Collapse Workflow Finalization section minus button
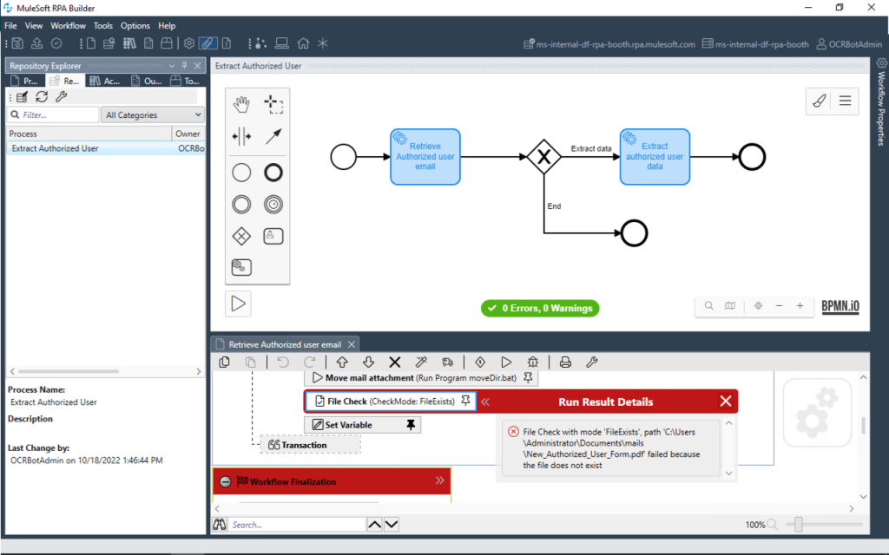This screenshot has width=889, height=555. pyautogui.click(x=225, y=482)
